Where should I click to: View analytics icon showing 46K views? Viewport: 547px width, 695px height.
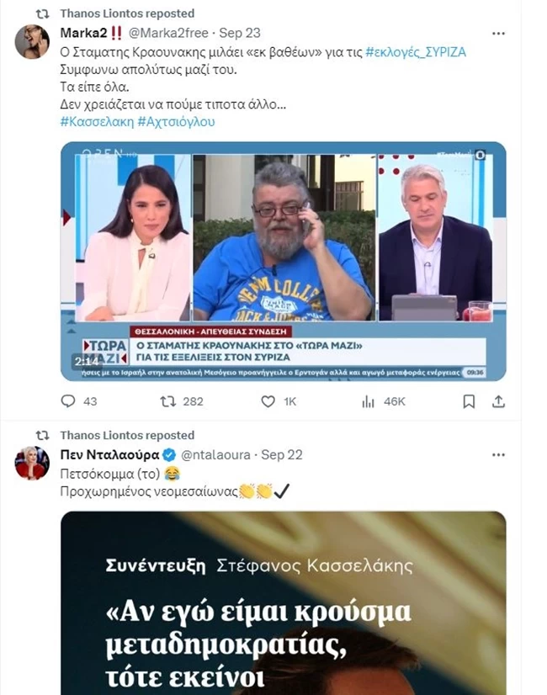368,401
